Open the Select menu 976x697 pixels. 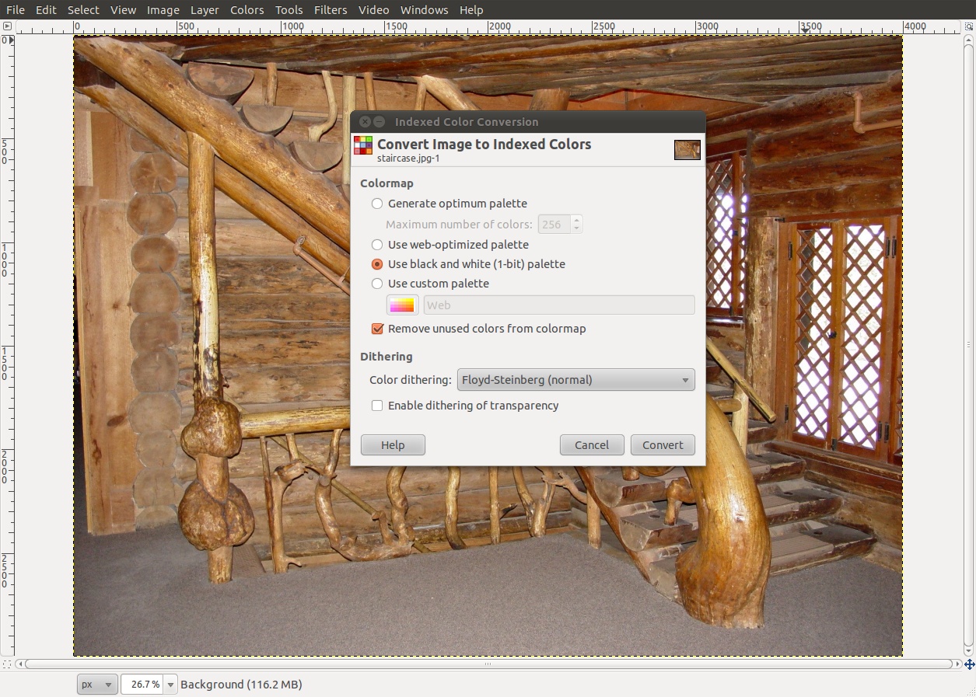coord(83,10)
